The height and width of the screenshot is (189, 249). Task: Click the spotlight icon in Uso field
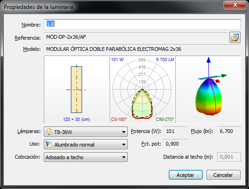tap(49, 144)
